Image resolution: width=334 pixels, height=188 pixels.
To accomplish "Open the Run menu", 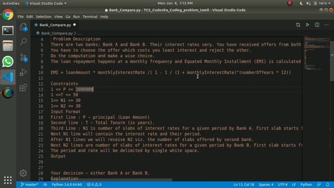I will 76,17.
